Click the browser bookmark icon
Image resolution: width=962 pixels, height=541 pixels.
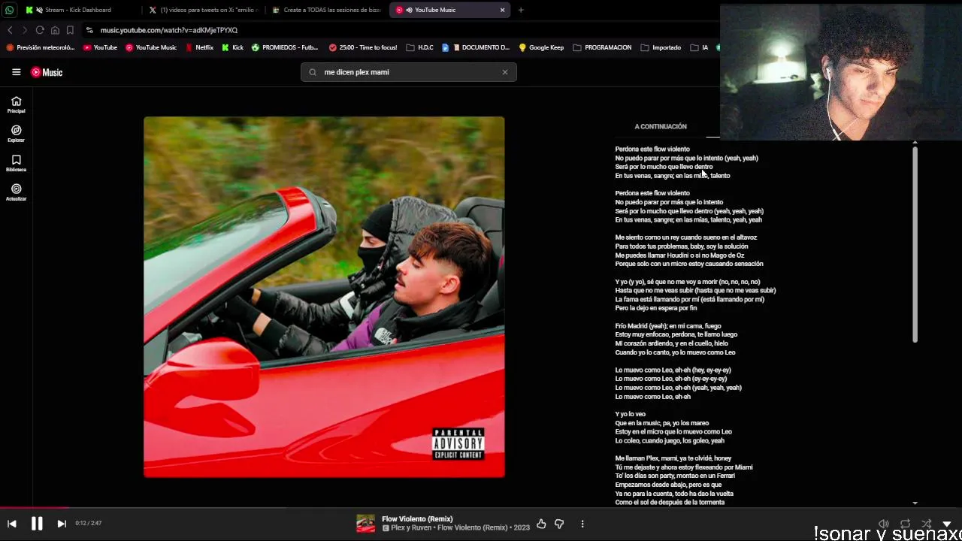(x=70, y=30)
